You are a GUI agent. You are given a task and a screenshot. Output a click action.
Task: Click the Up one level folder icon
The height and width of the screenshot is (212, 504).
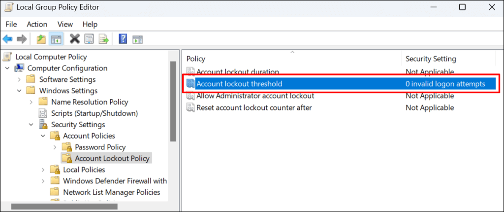click(x=42, y=39)
